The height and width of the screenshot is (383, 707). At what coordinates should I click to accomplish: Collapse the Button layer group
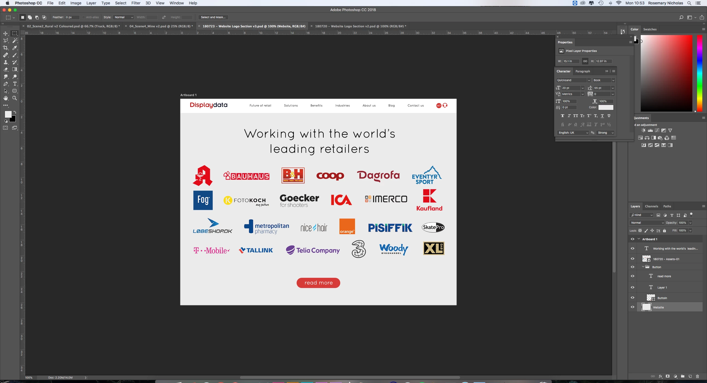point(643,267)
